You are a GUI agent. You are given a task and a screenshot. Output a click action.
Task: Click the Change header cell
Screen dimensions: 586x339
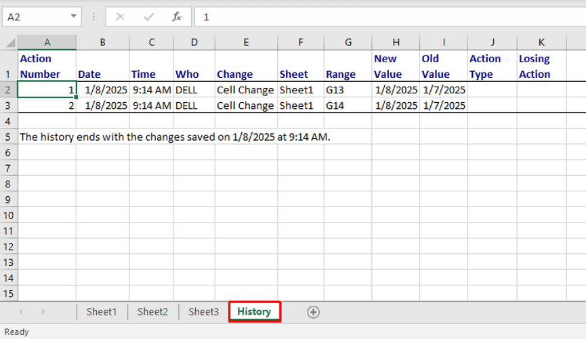tap(247, 66)
